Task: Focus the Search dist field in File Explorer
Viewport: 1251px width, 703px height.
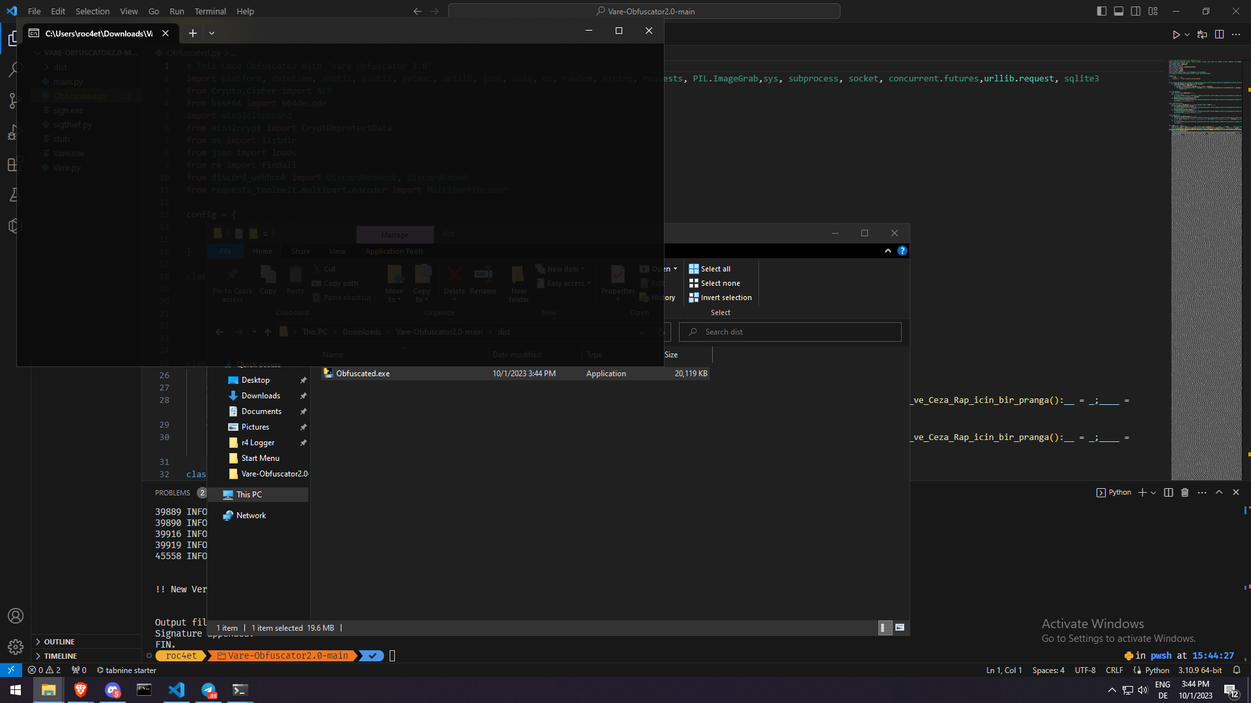Action: 790,332
